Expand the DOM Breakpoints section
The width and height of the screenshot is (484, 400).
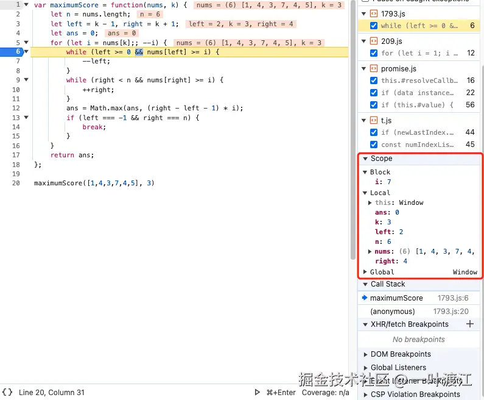tap(365, 354)
